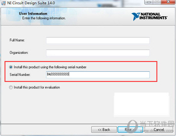This screenshot has width=176, height=136.
Task: Click the 'Organization:' label
Action: (19, 53)
